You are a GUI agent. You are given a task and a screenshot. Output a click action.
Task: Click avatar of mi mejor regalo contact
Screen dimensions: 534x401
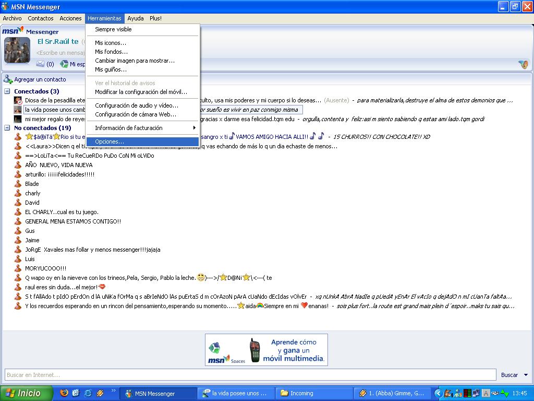coord(18,119)
